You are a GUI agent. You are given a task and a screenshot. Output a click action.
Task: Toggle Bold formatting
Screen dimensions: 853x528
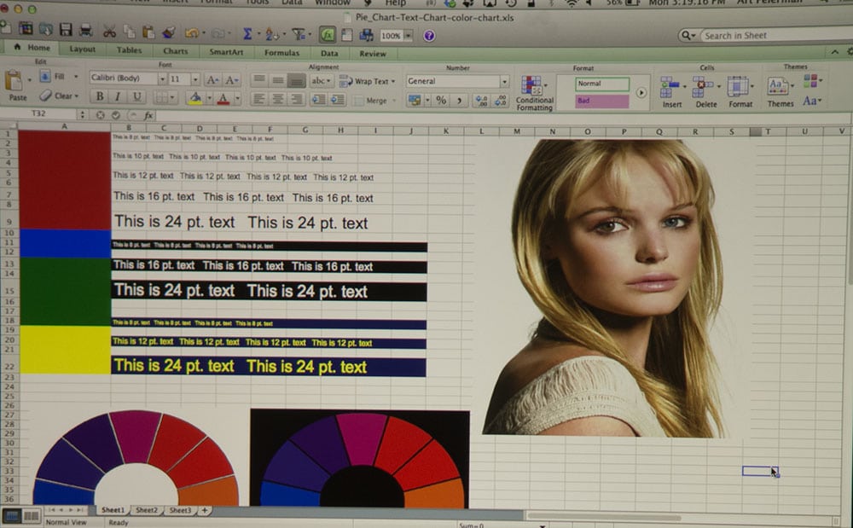pos(100,96)
